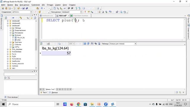Click the increase indent icon in the toolbar
The image size is (190, 107).
pyautogui.click(x=72, y=8)
